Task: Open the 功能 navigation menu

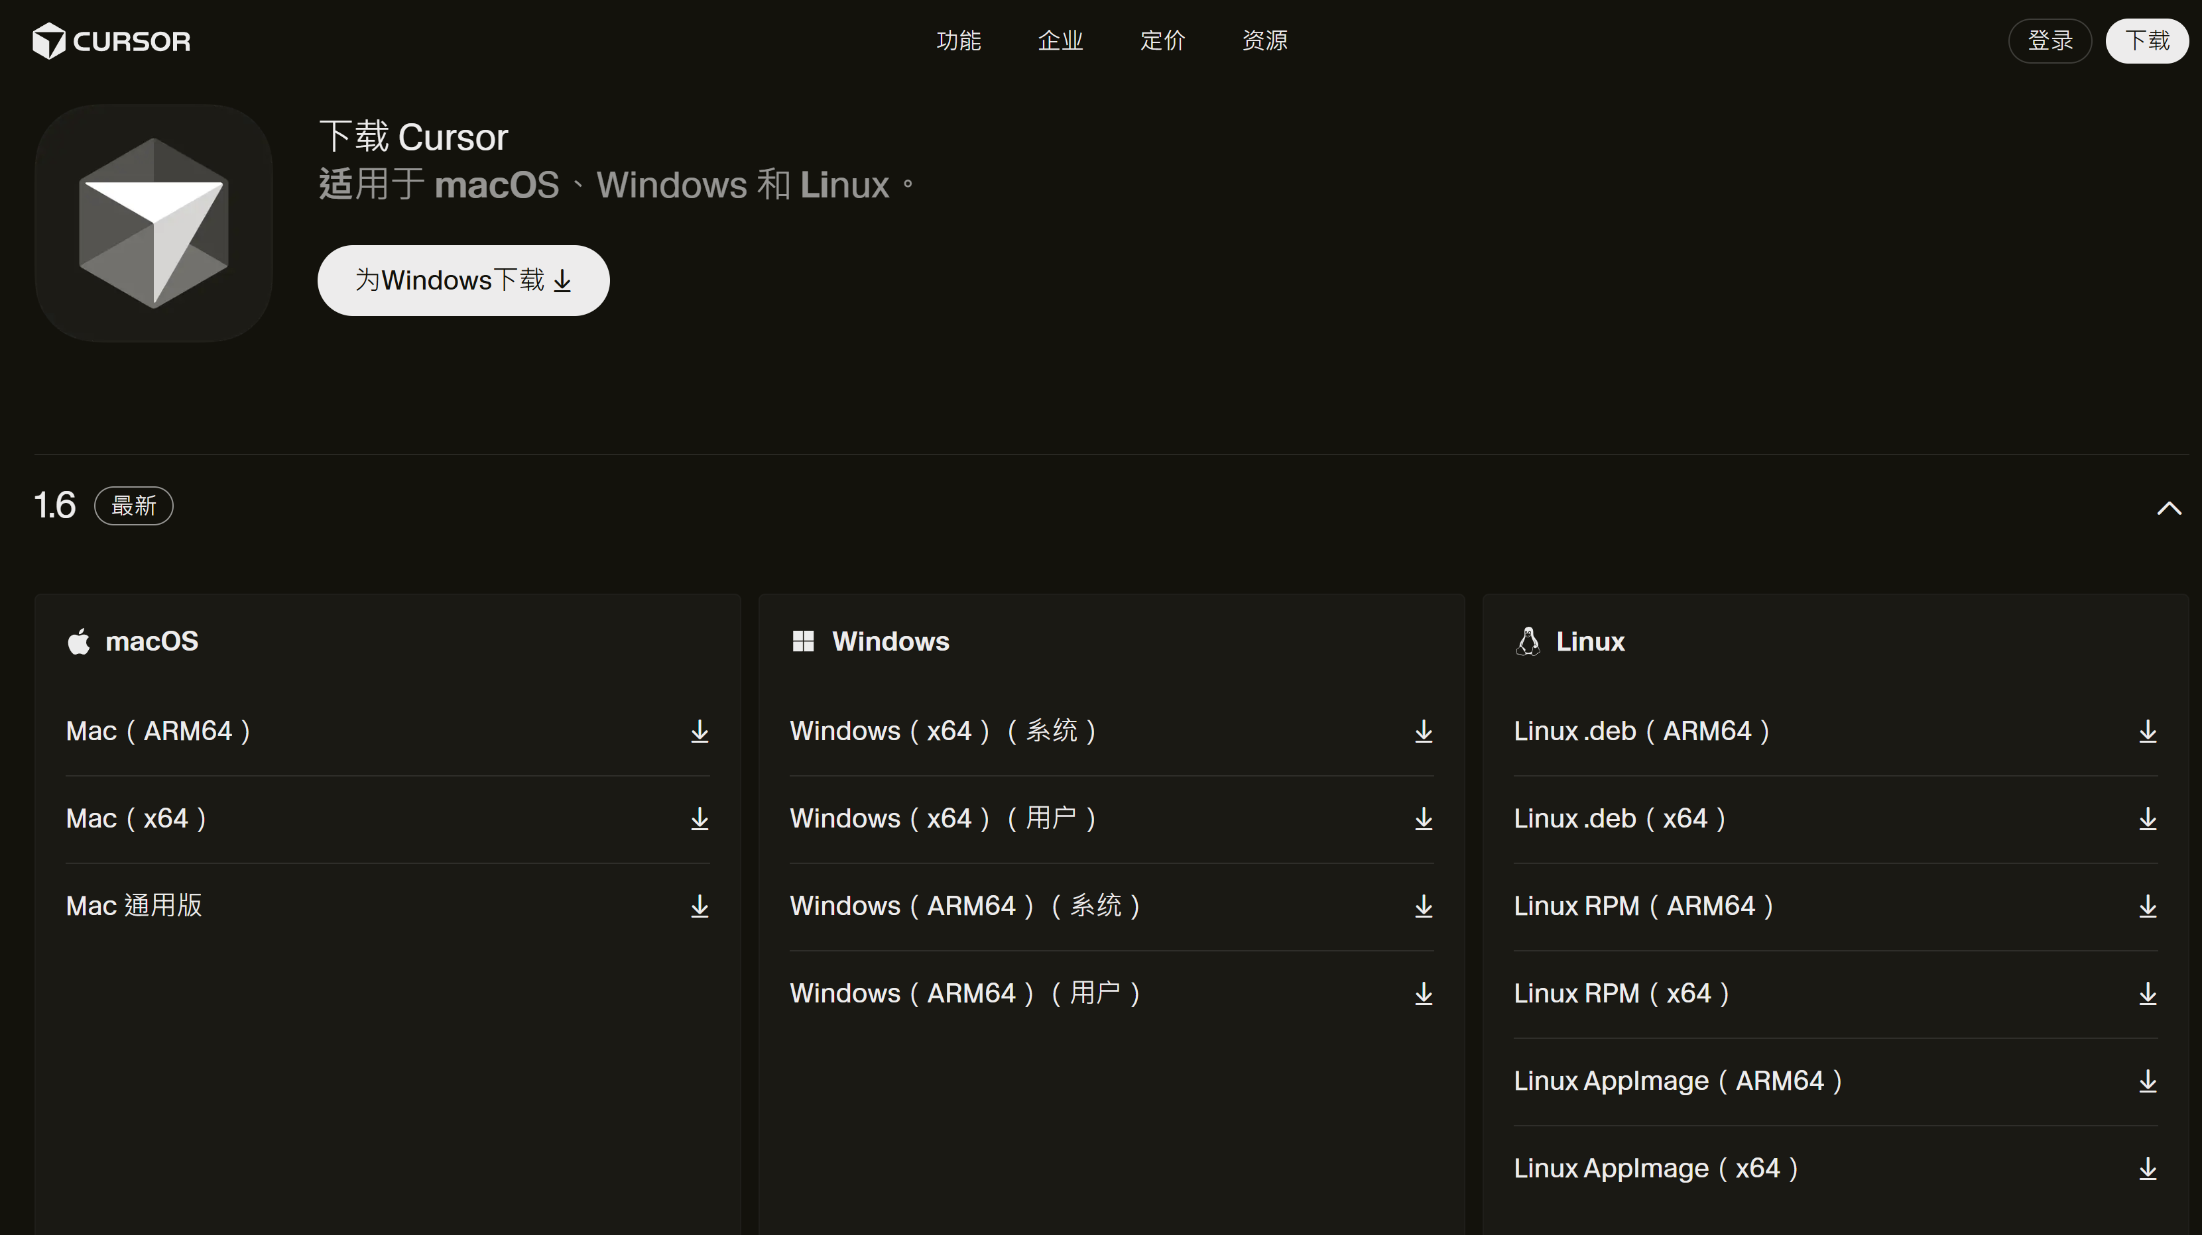Action: (x=958, y=40)
